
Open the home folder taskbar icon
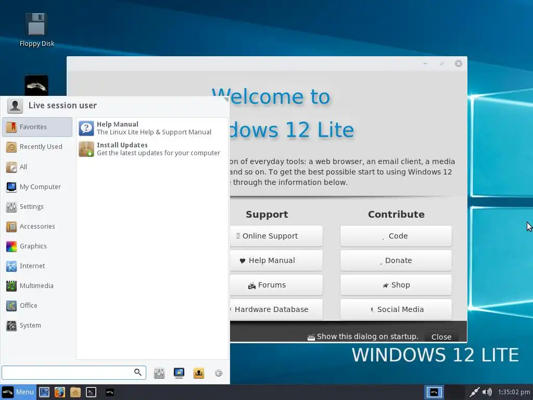[x=75, y=392]
